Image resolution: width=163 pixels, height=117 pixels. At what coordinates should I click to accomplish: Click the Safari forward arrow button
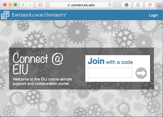click(x=30, y=5)
